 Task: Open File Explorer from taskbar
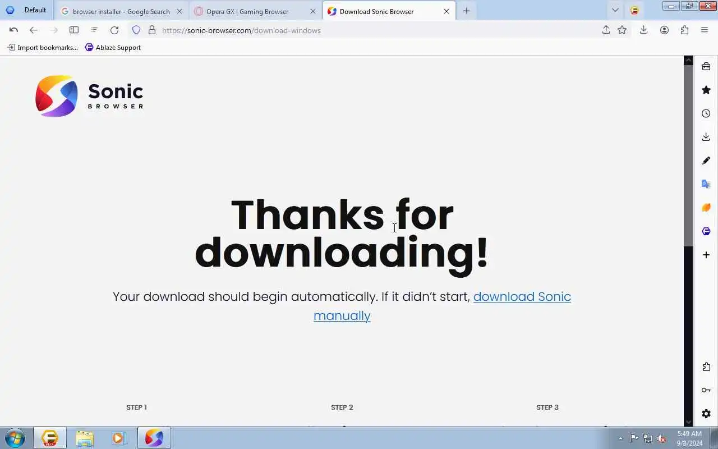click(x=85, y=438)
